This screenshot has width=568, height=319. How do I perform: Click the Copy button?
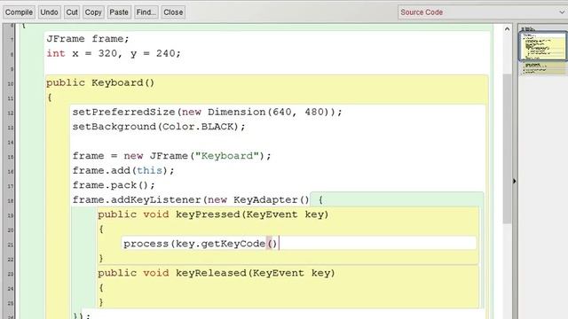(93, 12)
